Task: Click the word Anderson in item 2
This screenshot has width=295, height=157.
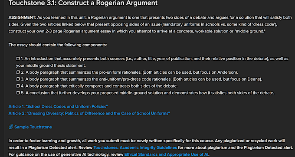Action: (227, 72)
